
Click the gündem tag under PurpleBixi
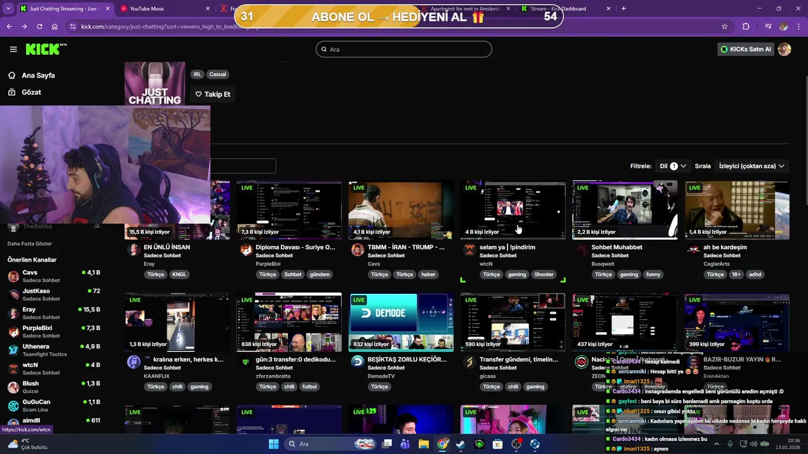[x=319, y=274]
